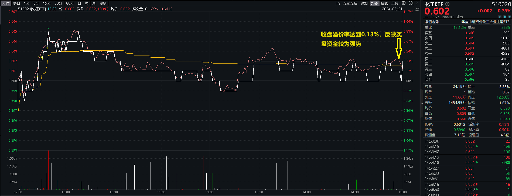Click the 10:30 time label on chart axis
Screen dimensions: 512x196
[114, 192]
